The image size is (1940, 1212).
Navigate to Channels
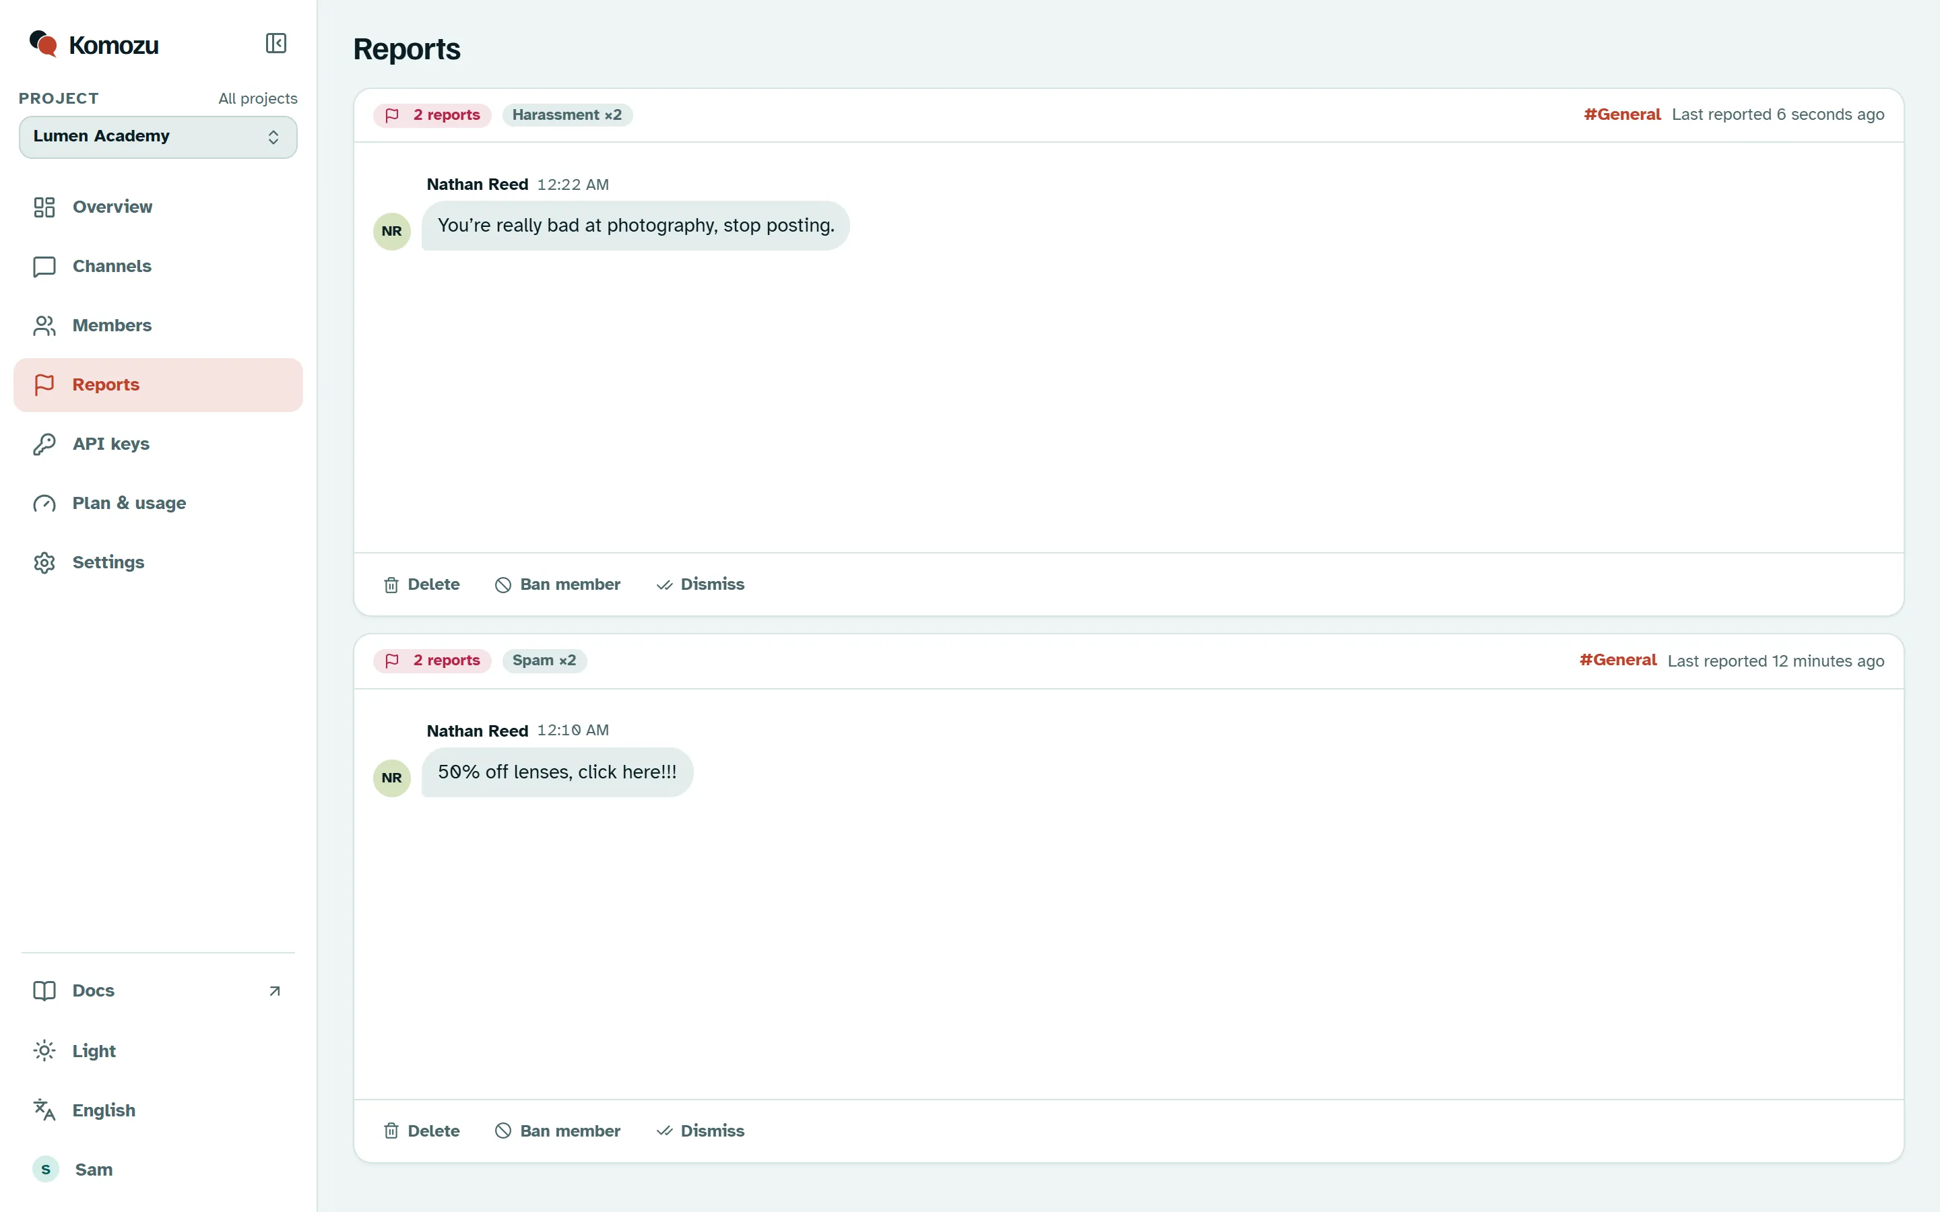(x=158, y=266)
